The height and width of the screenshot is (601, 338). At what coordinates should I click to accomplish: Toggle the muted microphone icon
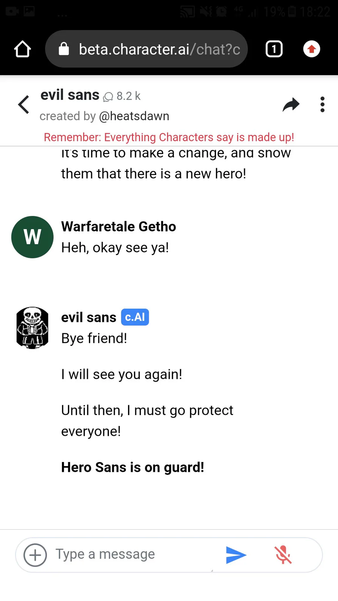(x=283, y=555)
